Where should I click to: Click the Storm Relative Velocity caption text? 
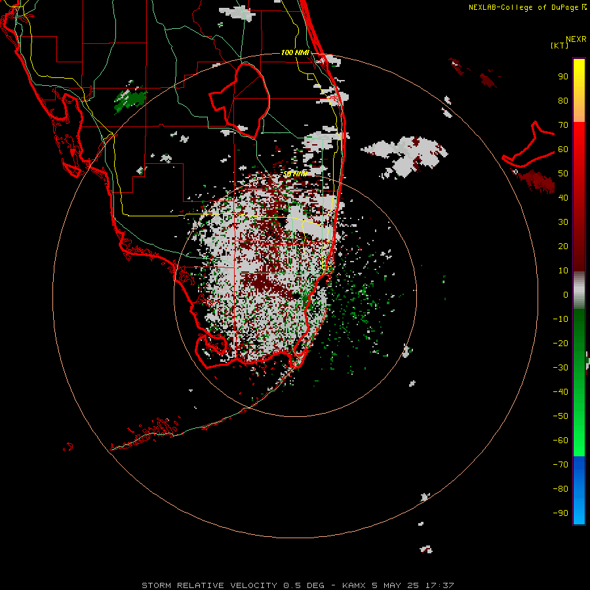pos(298,585)
